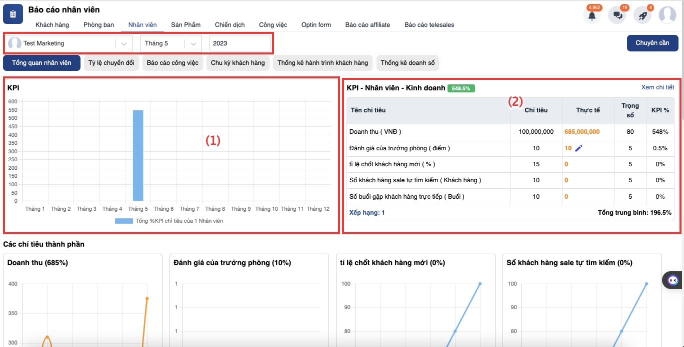Image resolution: width=684 pixels, height=347 pixels.
Task: Select the Chu kỳ khách hàng button
Action: pyautogui.click(x=237, y=63)
